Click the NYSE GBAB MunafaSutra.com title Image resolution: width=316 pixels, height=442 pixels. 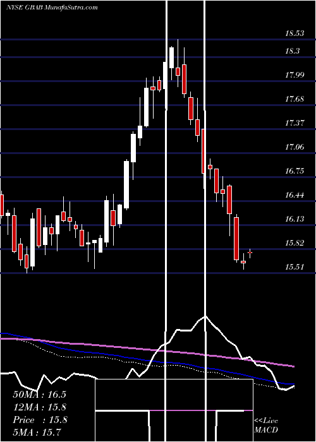tap(52, 7)
